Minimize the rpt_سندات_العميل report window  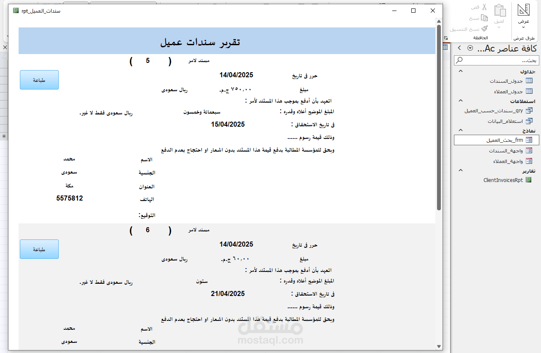pyautogui.click(x=394, y=11)
